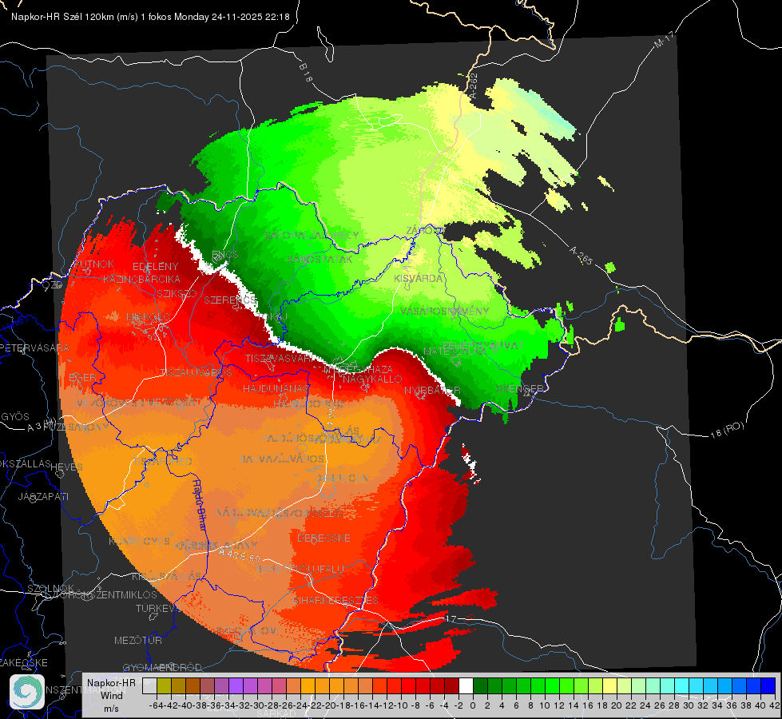Click the EDELÉNY city label
The image size is (782, 719).
[155, 267]
